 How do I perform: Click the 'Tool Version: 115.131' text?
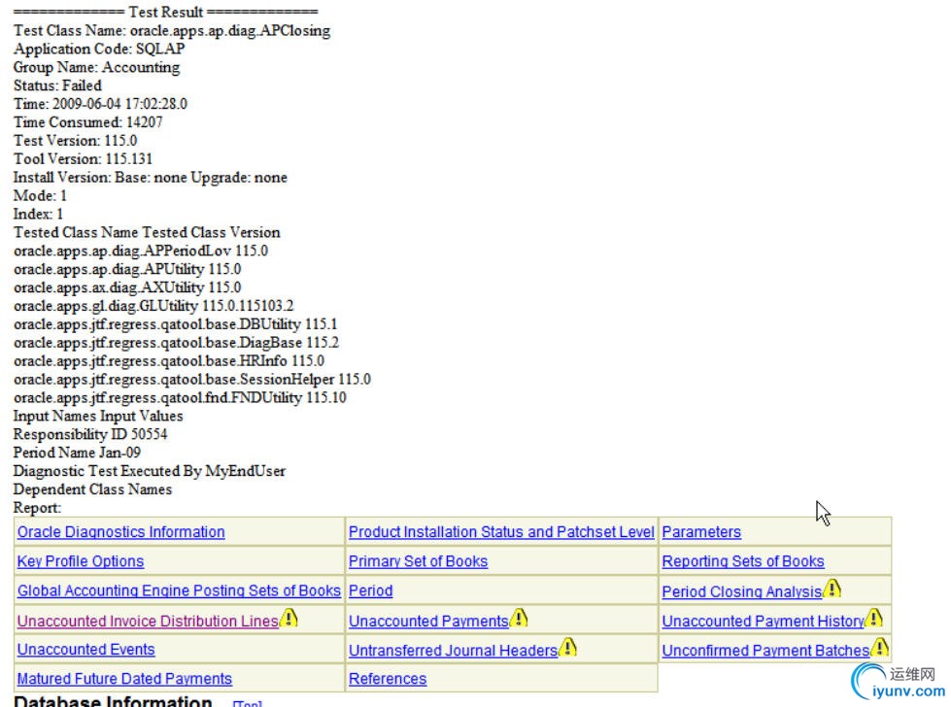[x=84, y=159]
